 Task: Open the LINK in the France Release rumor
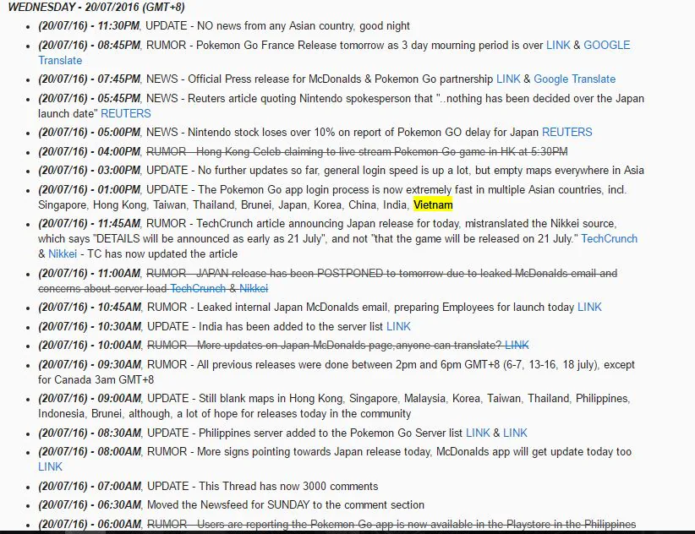pos(558,45)
